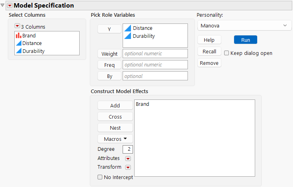
Task: Select Durability column in Select Columns list
Action: click(33, 51)
